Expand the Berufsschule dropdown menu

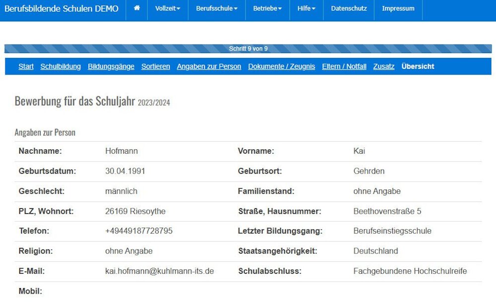pos(217,8)
